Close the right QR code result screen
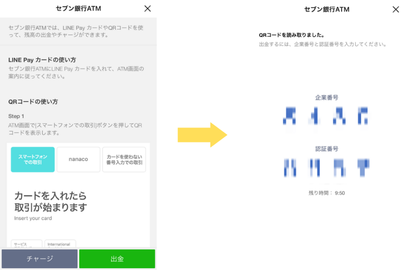The image size is (405, 270). pos(396,9)
